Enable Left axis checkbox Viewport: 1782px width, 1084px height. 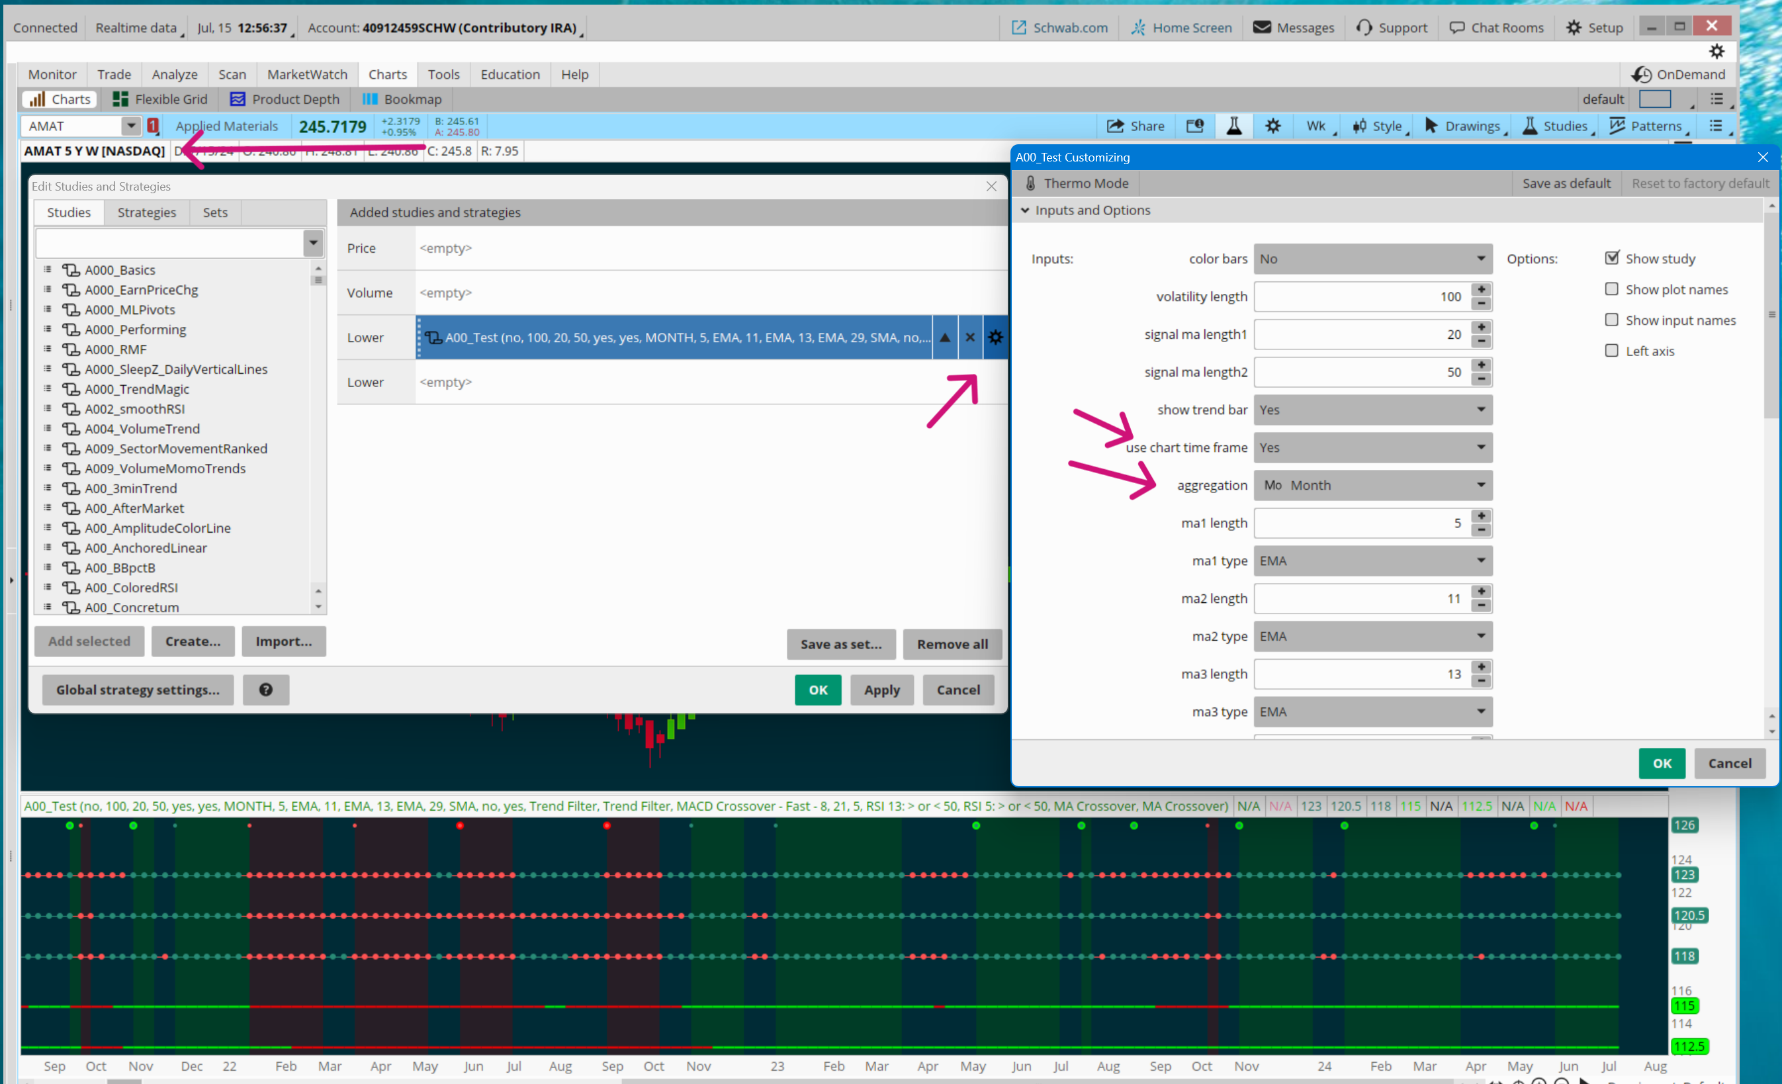[x=1611, y=351]
